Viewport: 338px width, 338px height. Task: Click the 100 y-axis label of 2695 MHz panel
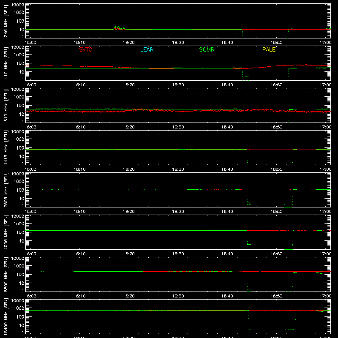coord(20,190)
